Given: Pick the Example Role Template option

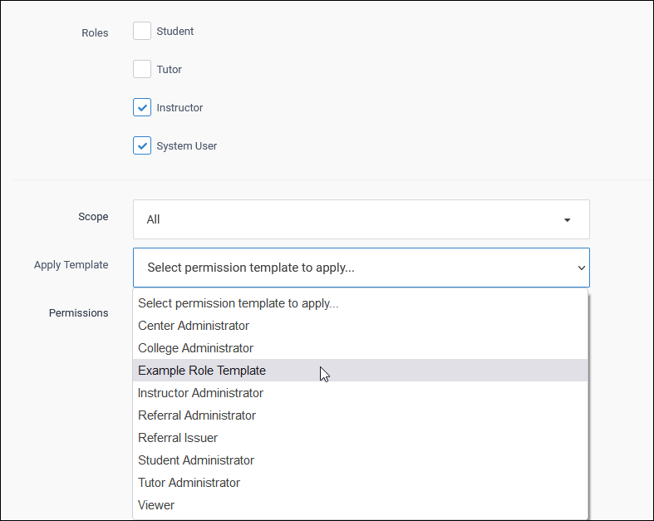Looking at the screenshot, I should tap(202, 371).
